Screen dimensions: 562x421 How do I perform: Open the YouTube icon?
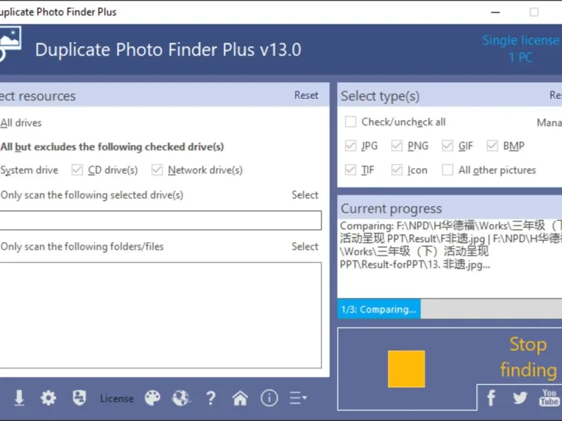point(549,398)
